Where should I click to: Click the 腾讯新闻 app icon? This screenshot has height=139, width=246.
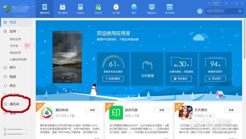(47, 113)
